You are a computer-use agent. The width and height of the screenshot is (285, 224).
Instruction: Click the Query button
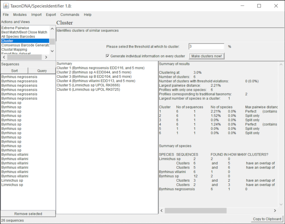[42, 71]
